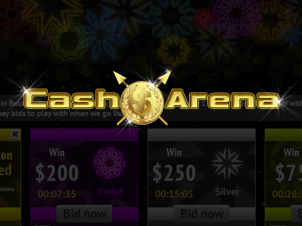
Task: Click the Violet label text
Action: point(111,192)
